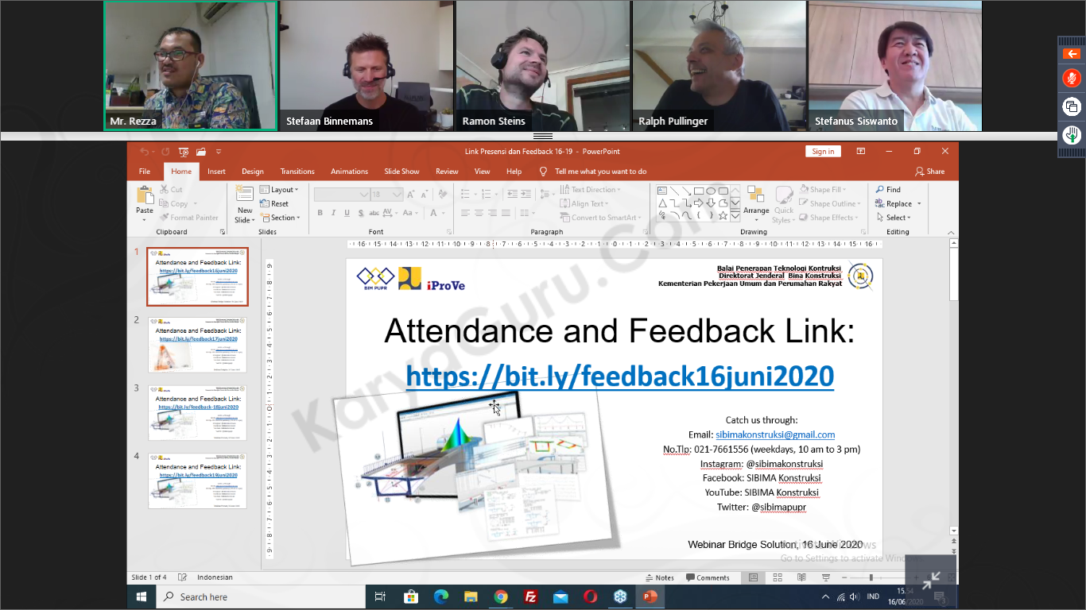Expand the Layout dropdown

279,190
